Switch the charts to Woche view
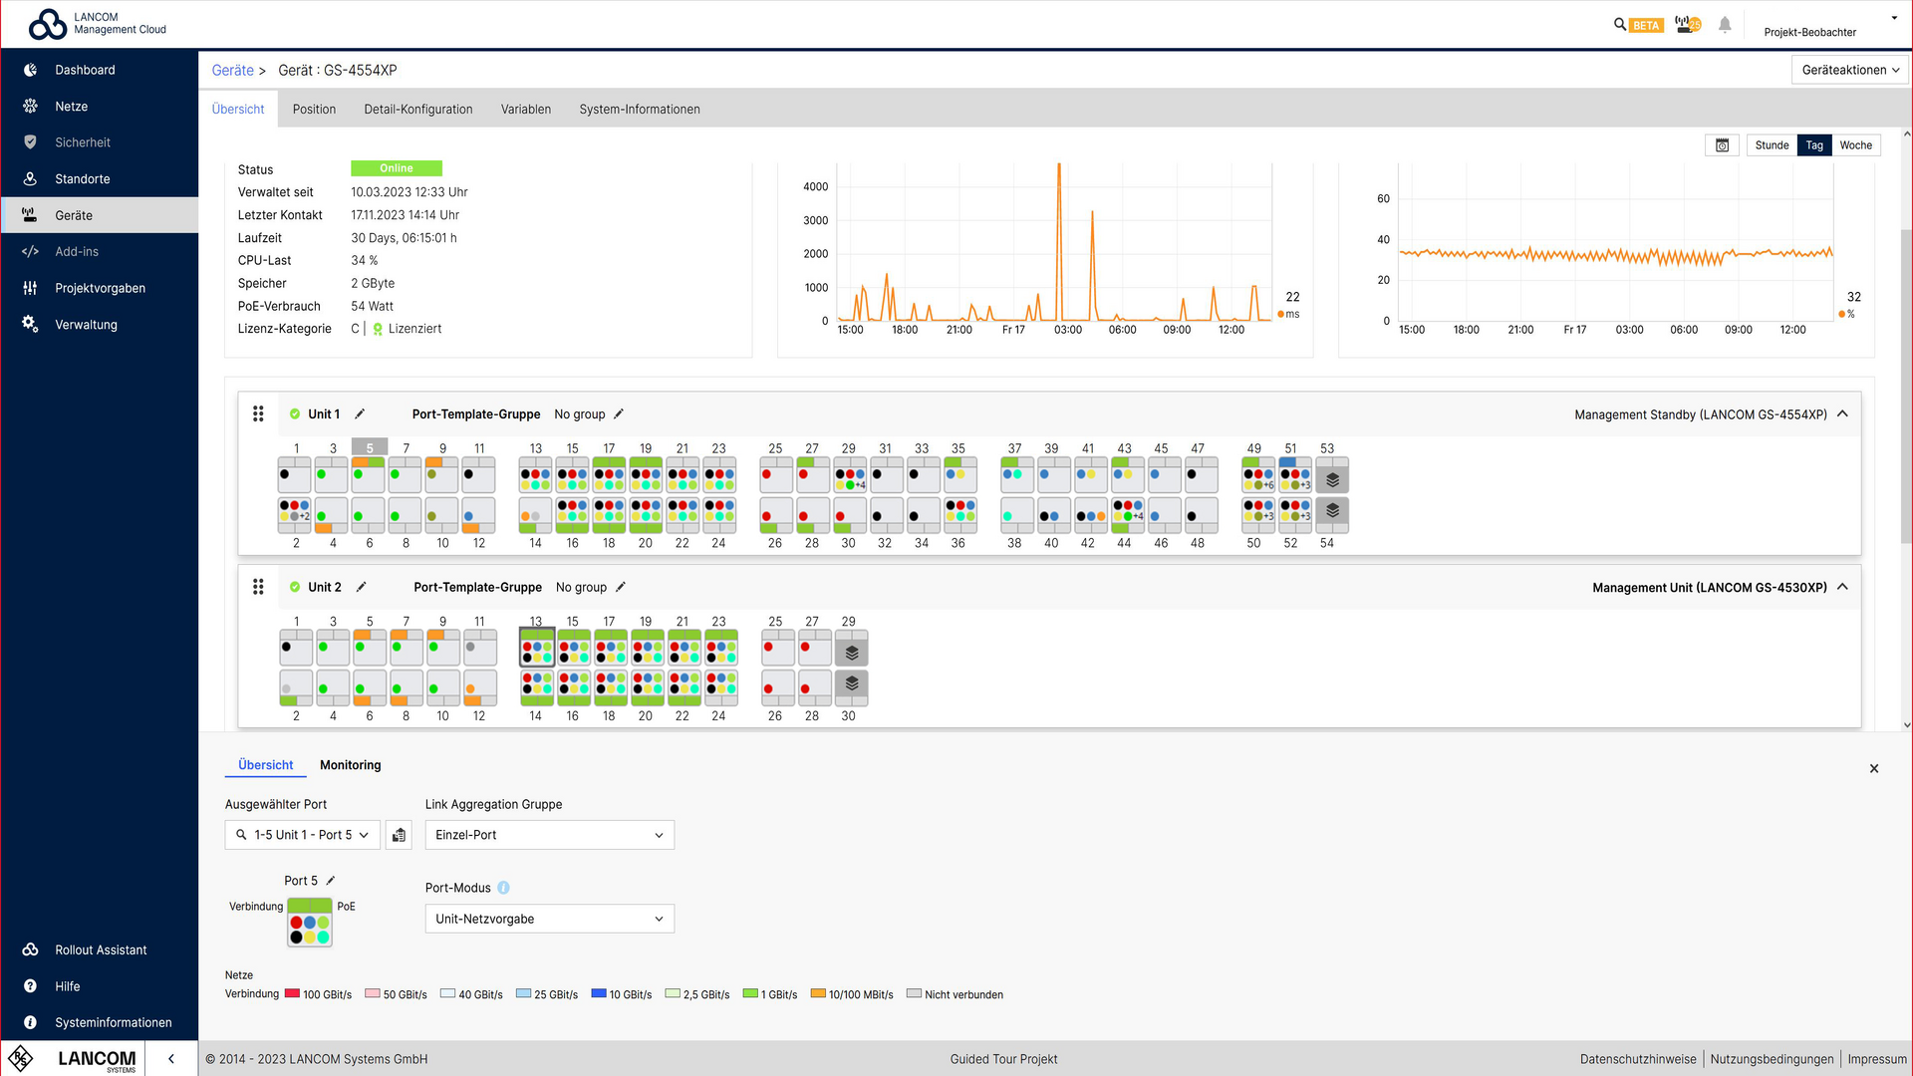 1855,144
